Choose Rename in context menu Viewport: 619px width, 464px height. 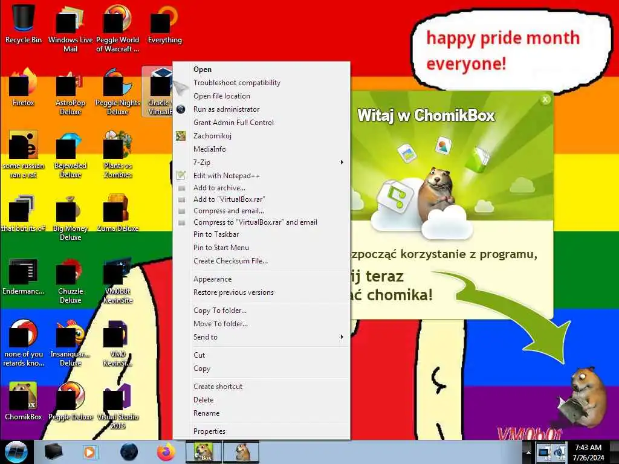pos(261,413)
